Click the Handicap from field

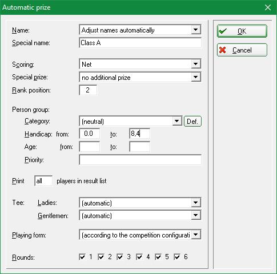[90, 134]
